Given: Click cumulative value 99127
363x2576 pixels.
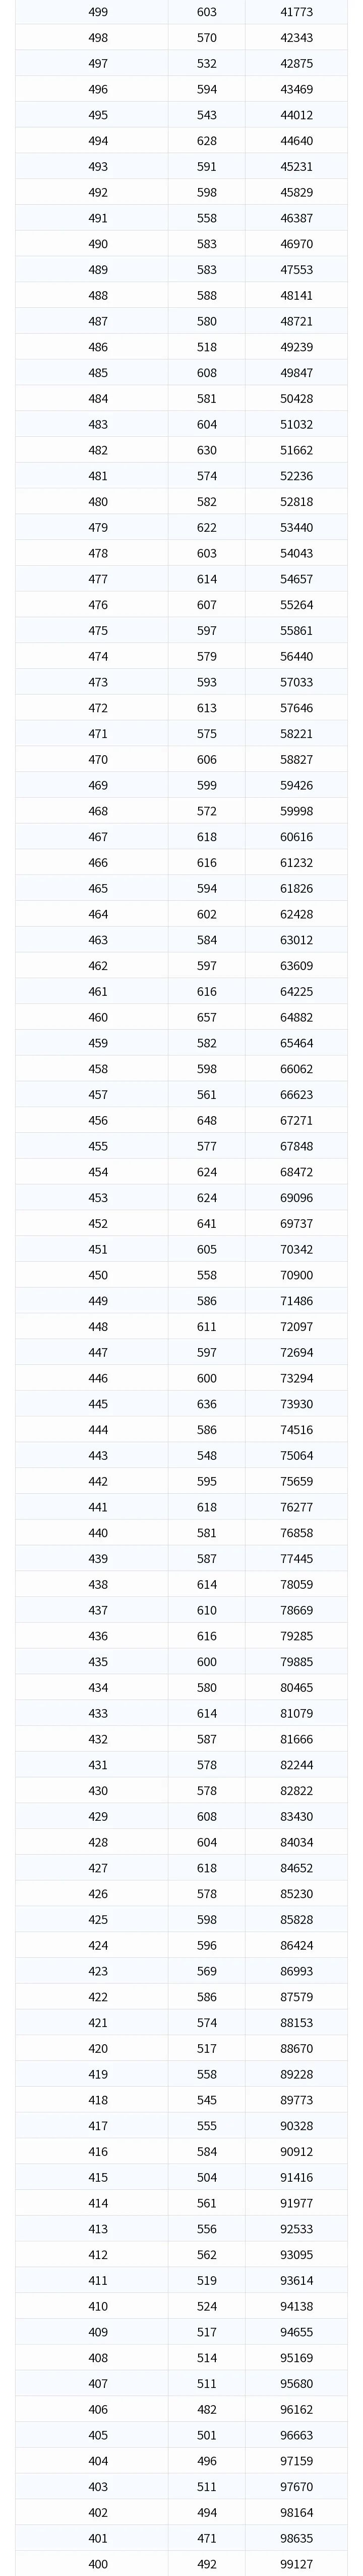Looking at the screenshot, I should pyautogui.click(x=296, y=2564).
